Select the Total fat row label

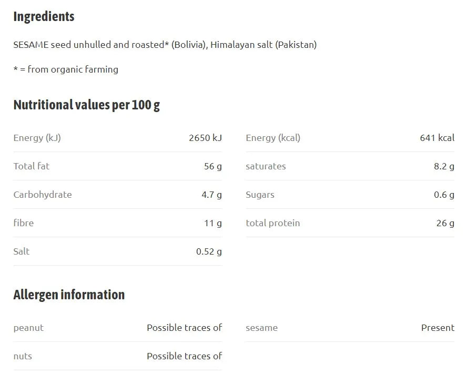pos(32,166)
